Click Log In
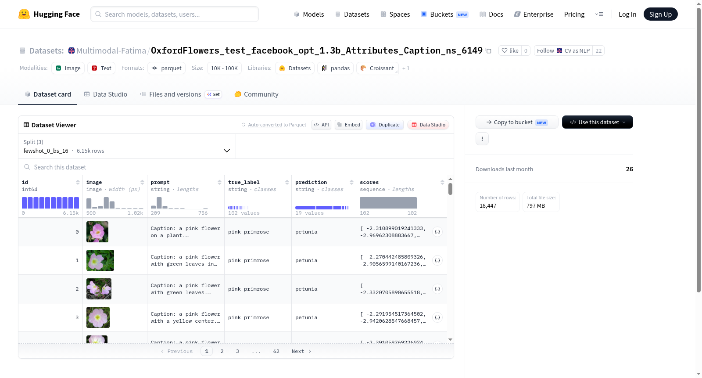The width and height of the screenshot is (702, 378). 627,14
